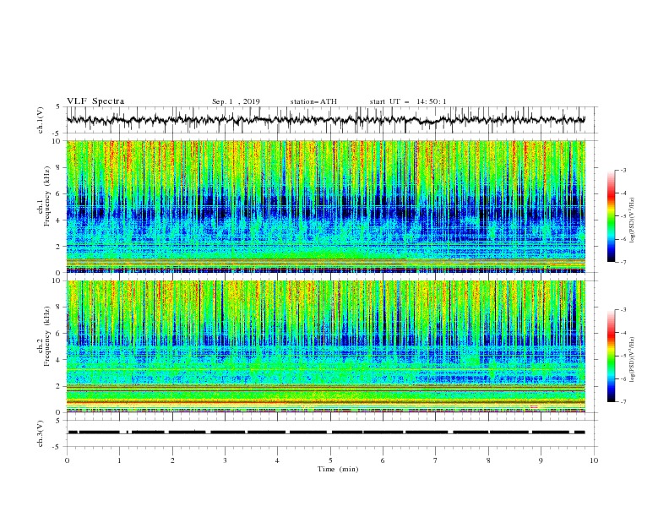Select the date text 'Sep. 1 , 2019'
The image size is (669, 517).
point(236,101)
